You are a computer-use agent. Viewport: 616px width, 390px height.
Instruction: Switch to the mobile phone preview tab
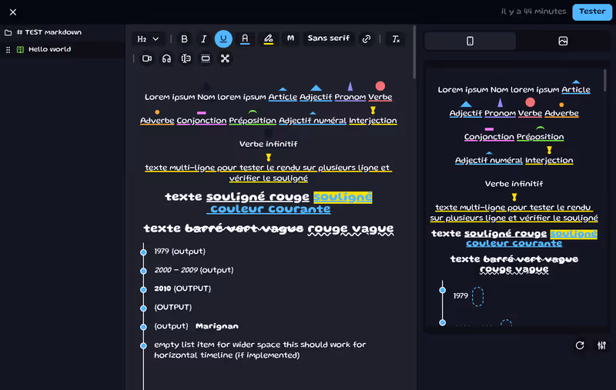[470, 42]
